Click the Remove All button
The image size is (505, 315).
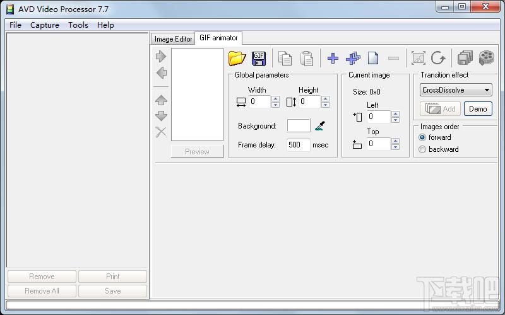click(42, 291)
